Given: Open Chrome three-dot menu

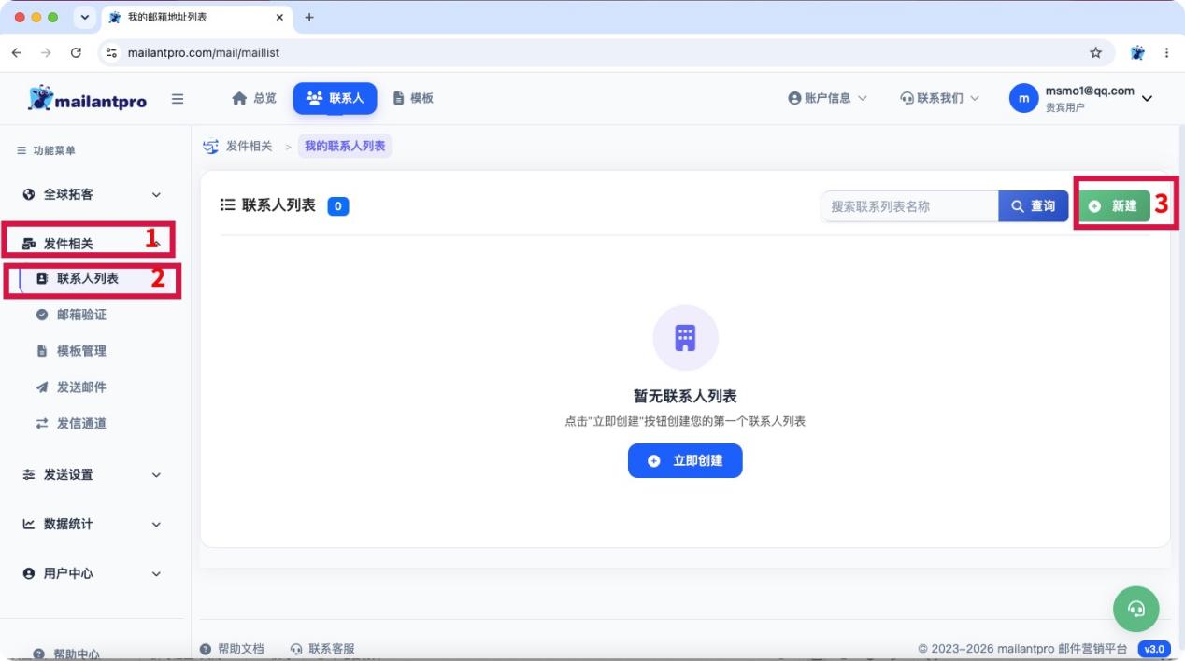Looking at the screenshot, I should click(x=1166, y=53).
